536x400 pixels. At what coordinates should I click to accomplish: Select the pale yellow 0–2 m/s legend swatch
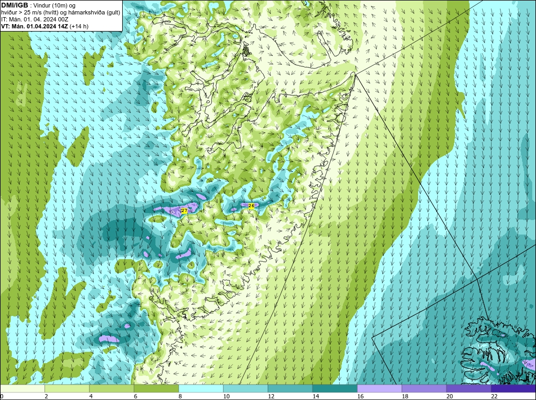[x=22, y=388]
